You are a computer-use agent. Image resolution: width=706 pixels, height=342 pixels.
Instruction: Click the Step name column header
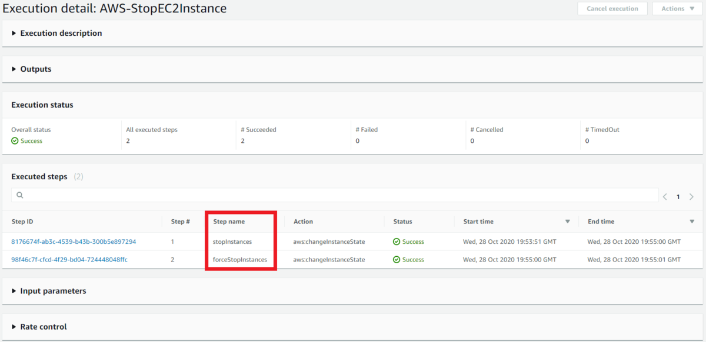tap(229, 222)
